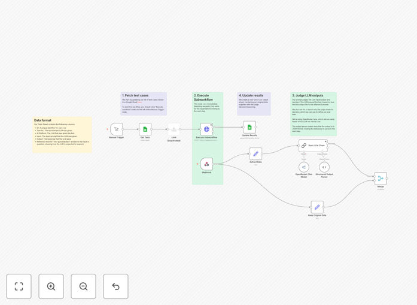Open the Get Tests Google Sheets node
The width and height of the screenshot is (417, 305).
coord(145,129)
